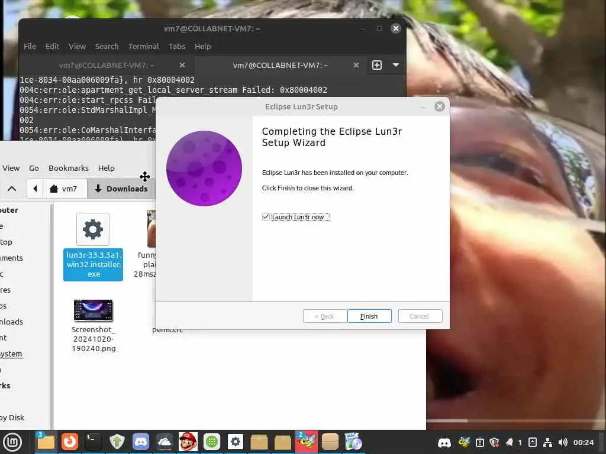Viewport: 606px width, 454px height.
Task: Switch to the second terminal tab
Action: point(280,65)
